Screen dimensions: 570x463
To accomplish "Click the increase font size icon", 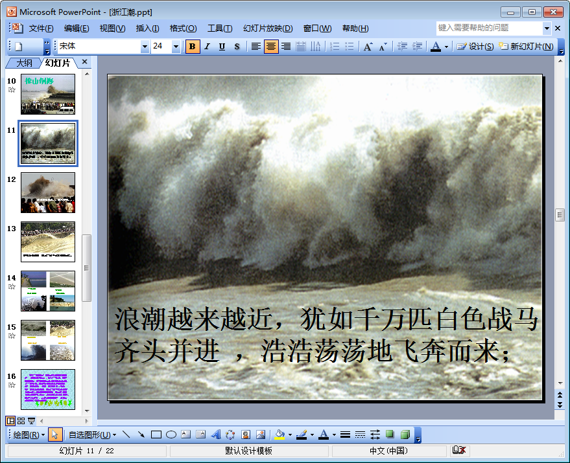I will (x=368, y=47).
